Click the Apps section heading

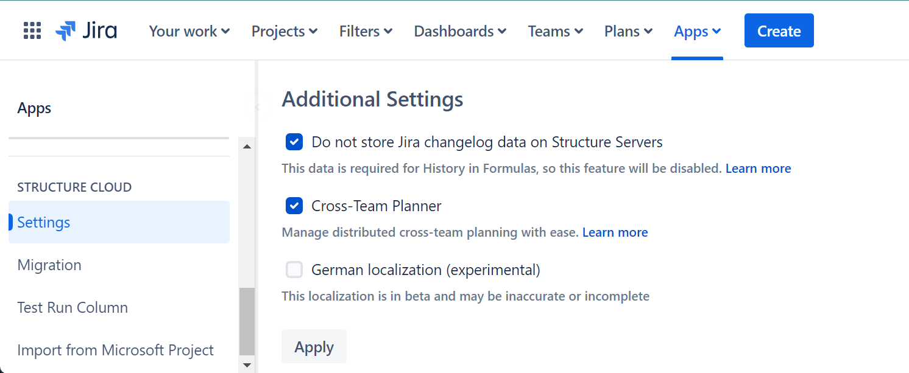pos(34,108)
